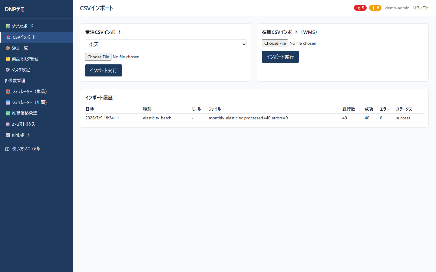Screen dimensions: 436x272
Task: Click the 受注CSVインポート heading
Action: 103,32
